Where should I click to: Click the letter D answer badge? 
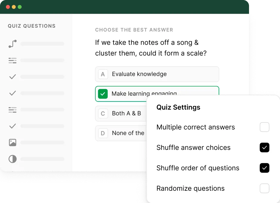click(x=103, y=133)
